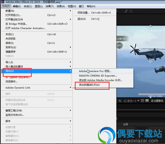Click the helicopter composition preview
Screen dimensions: 165x144
click(x=141, y=61)
